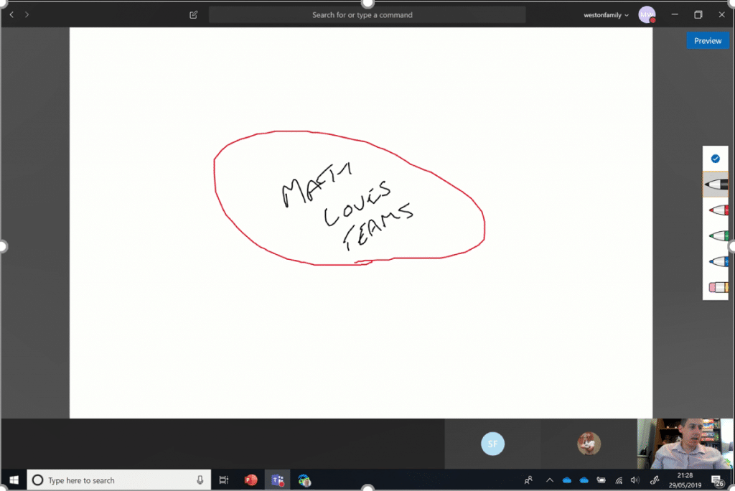Screen dimensions: 735x491
Task: Click the Preview button
Action: [708, 40]
